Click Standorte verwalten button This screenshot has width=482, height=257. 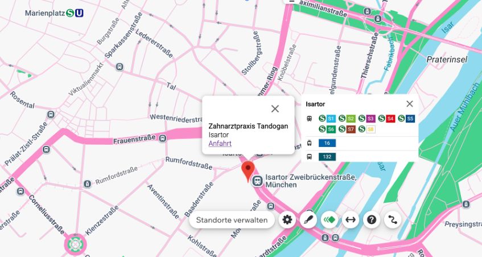(232, 220)
